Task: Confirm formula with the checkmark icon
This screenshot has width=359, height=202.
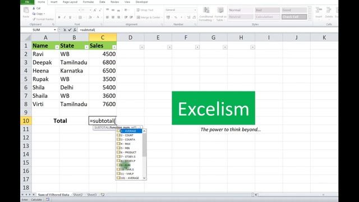Action: click(x=70, y=30)
